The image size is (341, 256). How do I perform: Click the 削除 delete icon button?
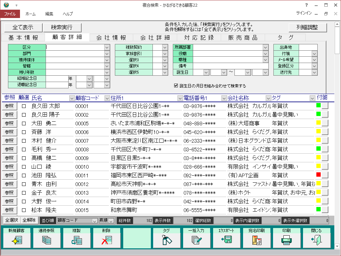107,238
